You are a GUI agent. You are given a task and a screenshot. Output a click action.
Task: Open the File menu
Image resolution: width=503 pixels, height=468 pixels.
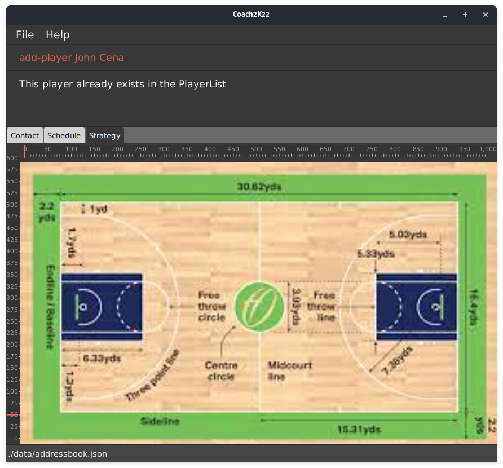pos(25,34)
